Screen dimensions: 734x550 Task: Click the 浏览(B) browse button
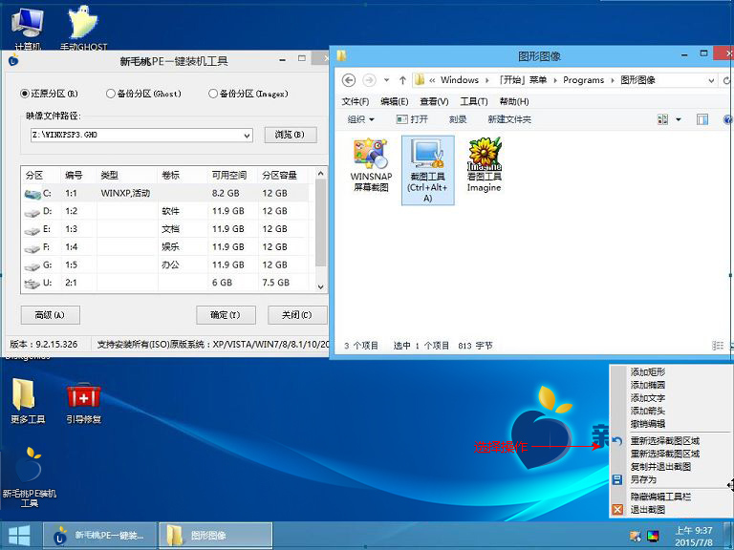coord(291,135)
